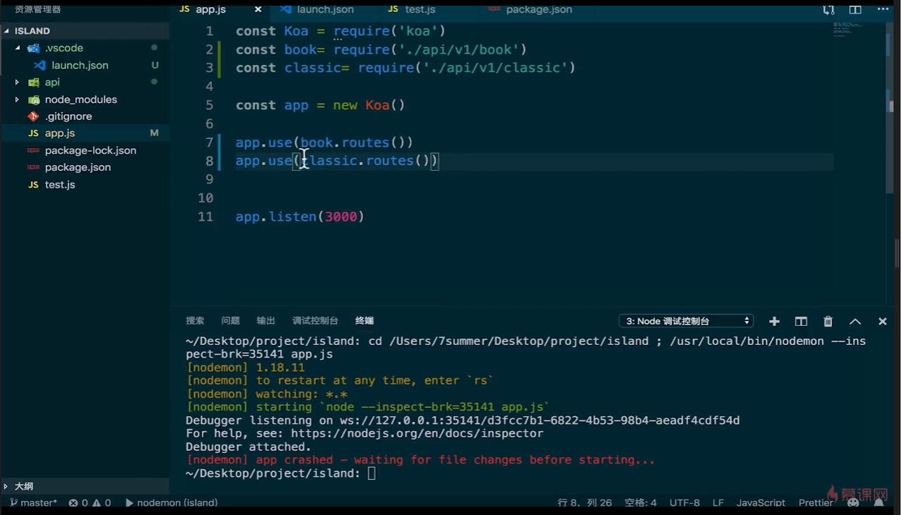Open the feedback smiley icon
The width and height of the screenshot is (902, 515).
pyautogui.click(x=853, y=503)
